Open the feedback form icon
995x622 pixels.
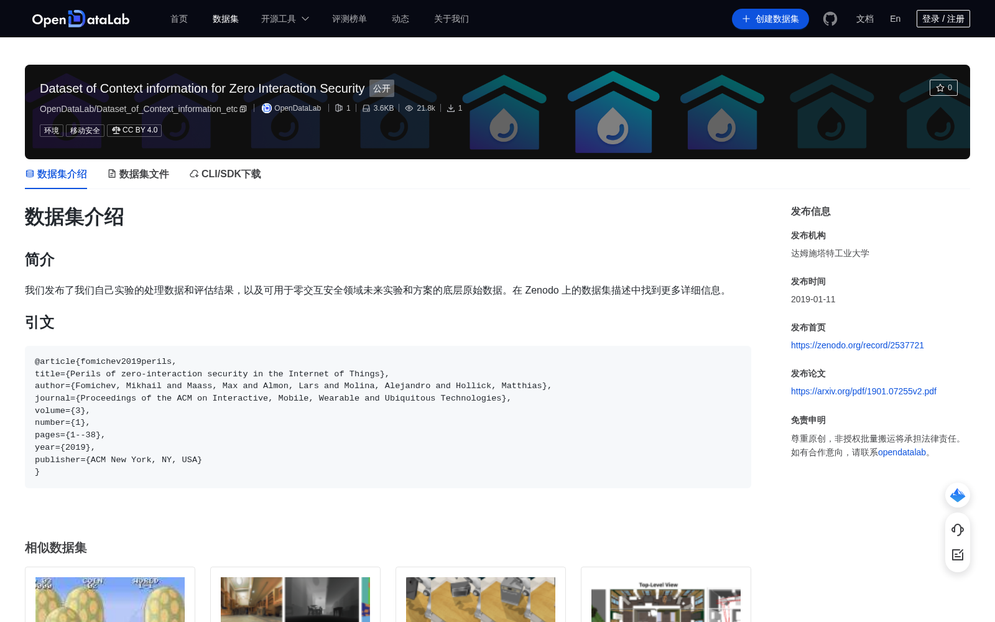click(958, 555)
